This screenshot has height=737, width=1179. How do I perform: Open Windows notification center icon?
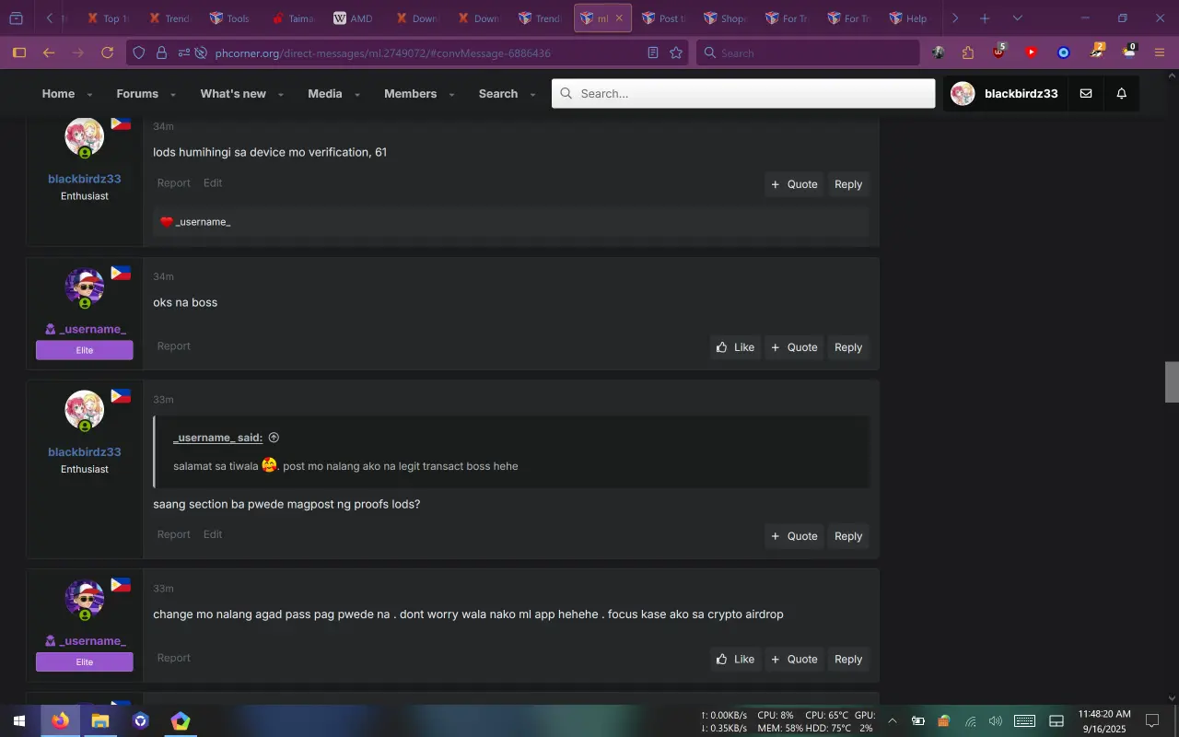tap(1151, 720)
